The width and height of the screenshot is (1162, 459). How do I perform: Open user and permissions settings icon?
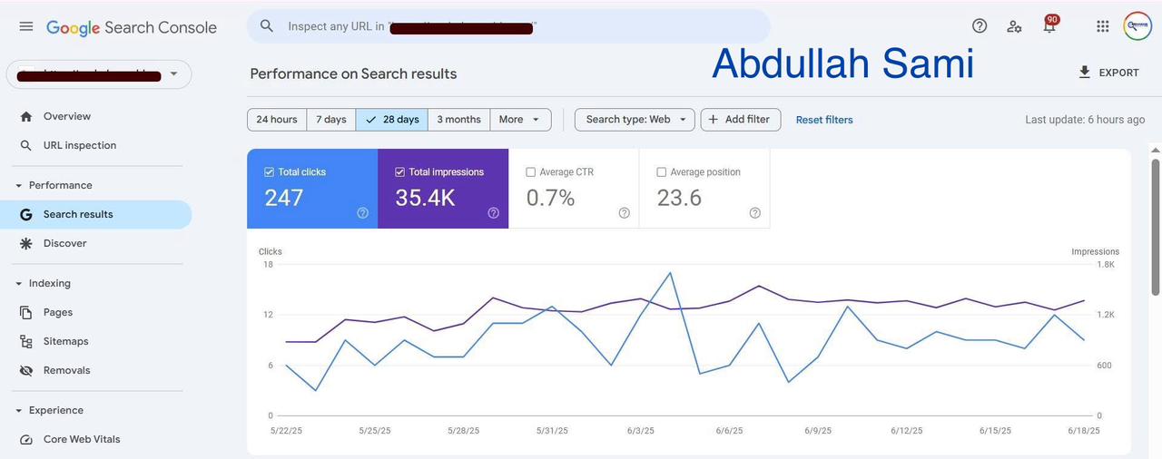[1014, 26]
